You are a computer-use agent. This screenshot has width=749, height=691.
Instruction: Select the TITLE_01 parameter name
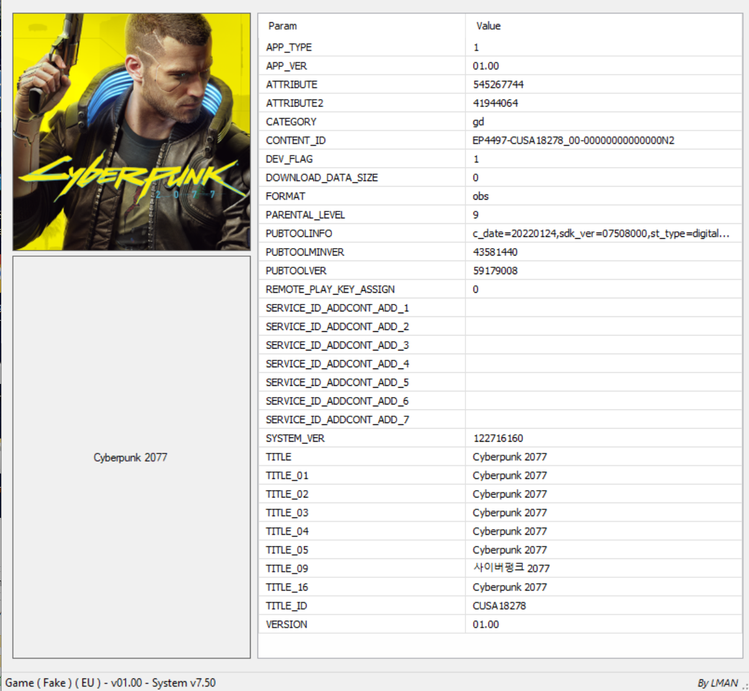287,475
